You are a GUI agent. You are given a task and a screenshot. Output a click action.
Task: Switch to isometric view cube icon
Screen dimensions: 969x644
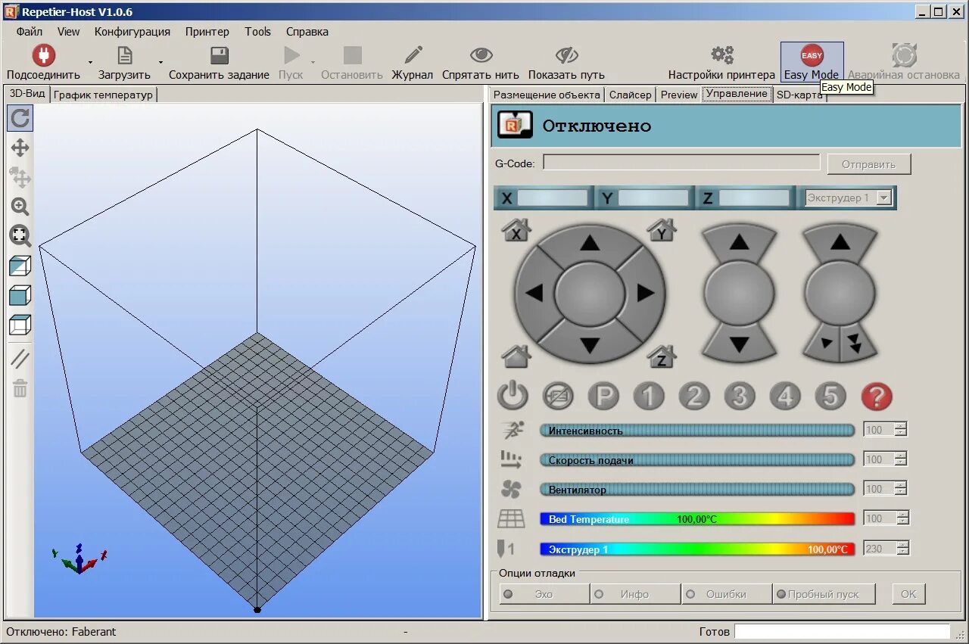[20, 266]
